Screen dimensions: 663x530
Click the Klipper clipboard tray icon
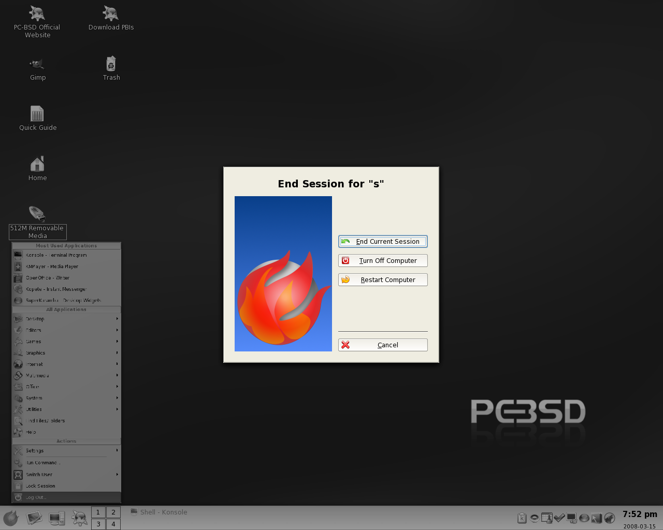click(522, 518)
